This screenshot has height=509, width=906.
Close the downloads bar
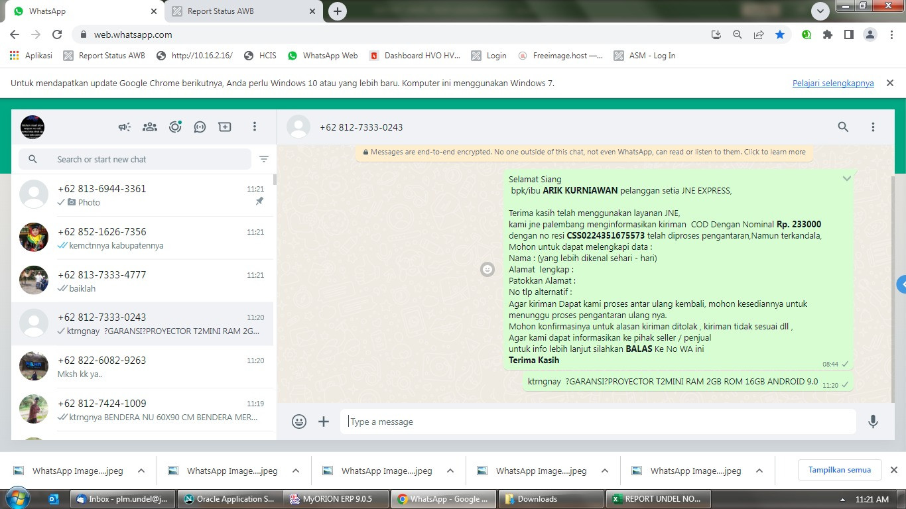(893, 470)
